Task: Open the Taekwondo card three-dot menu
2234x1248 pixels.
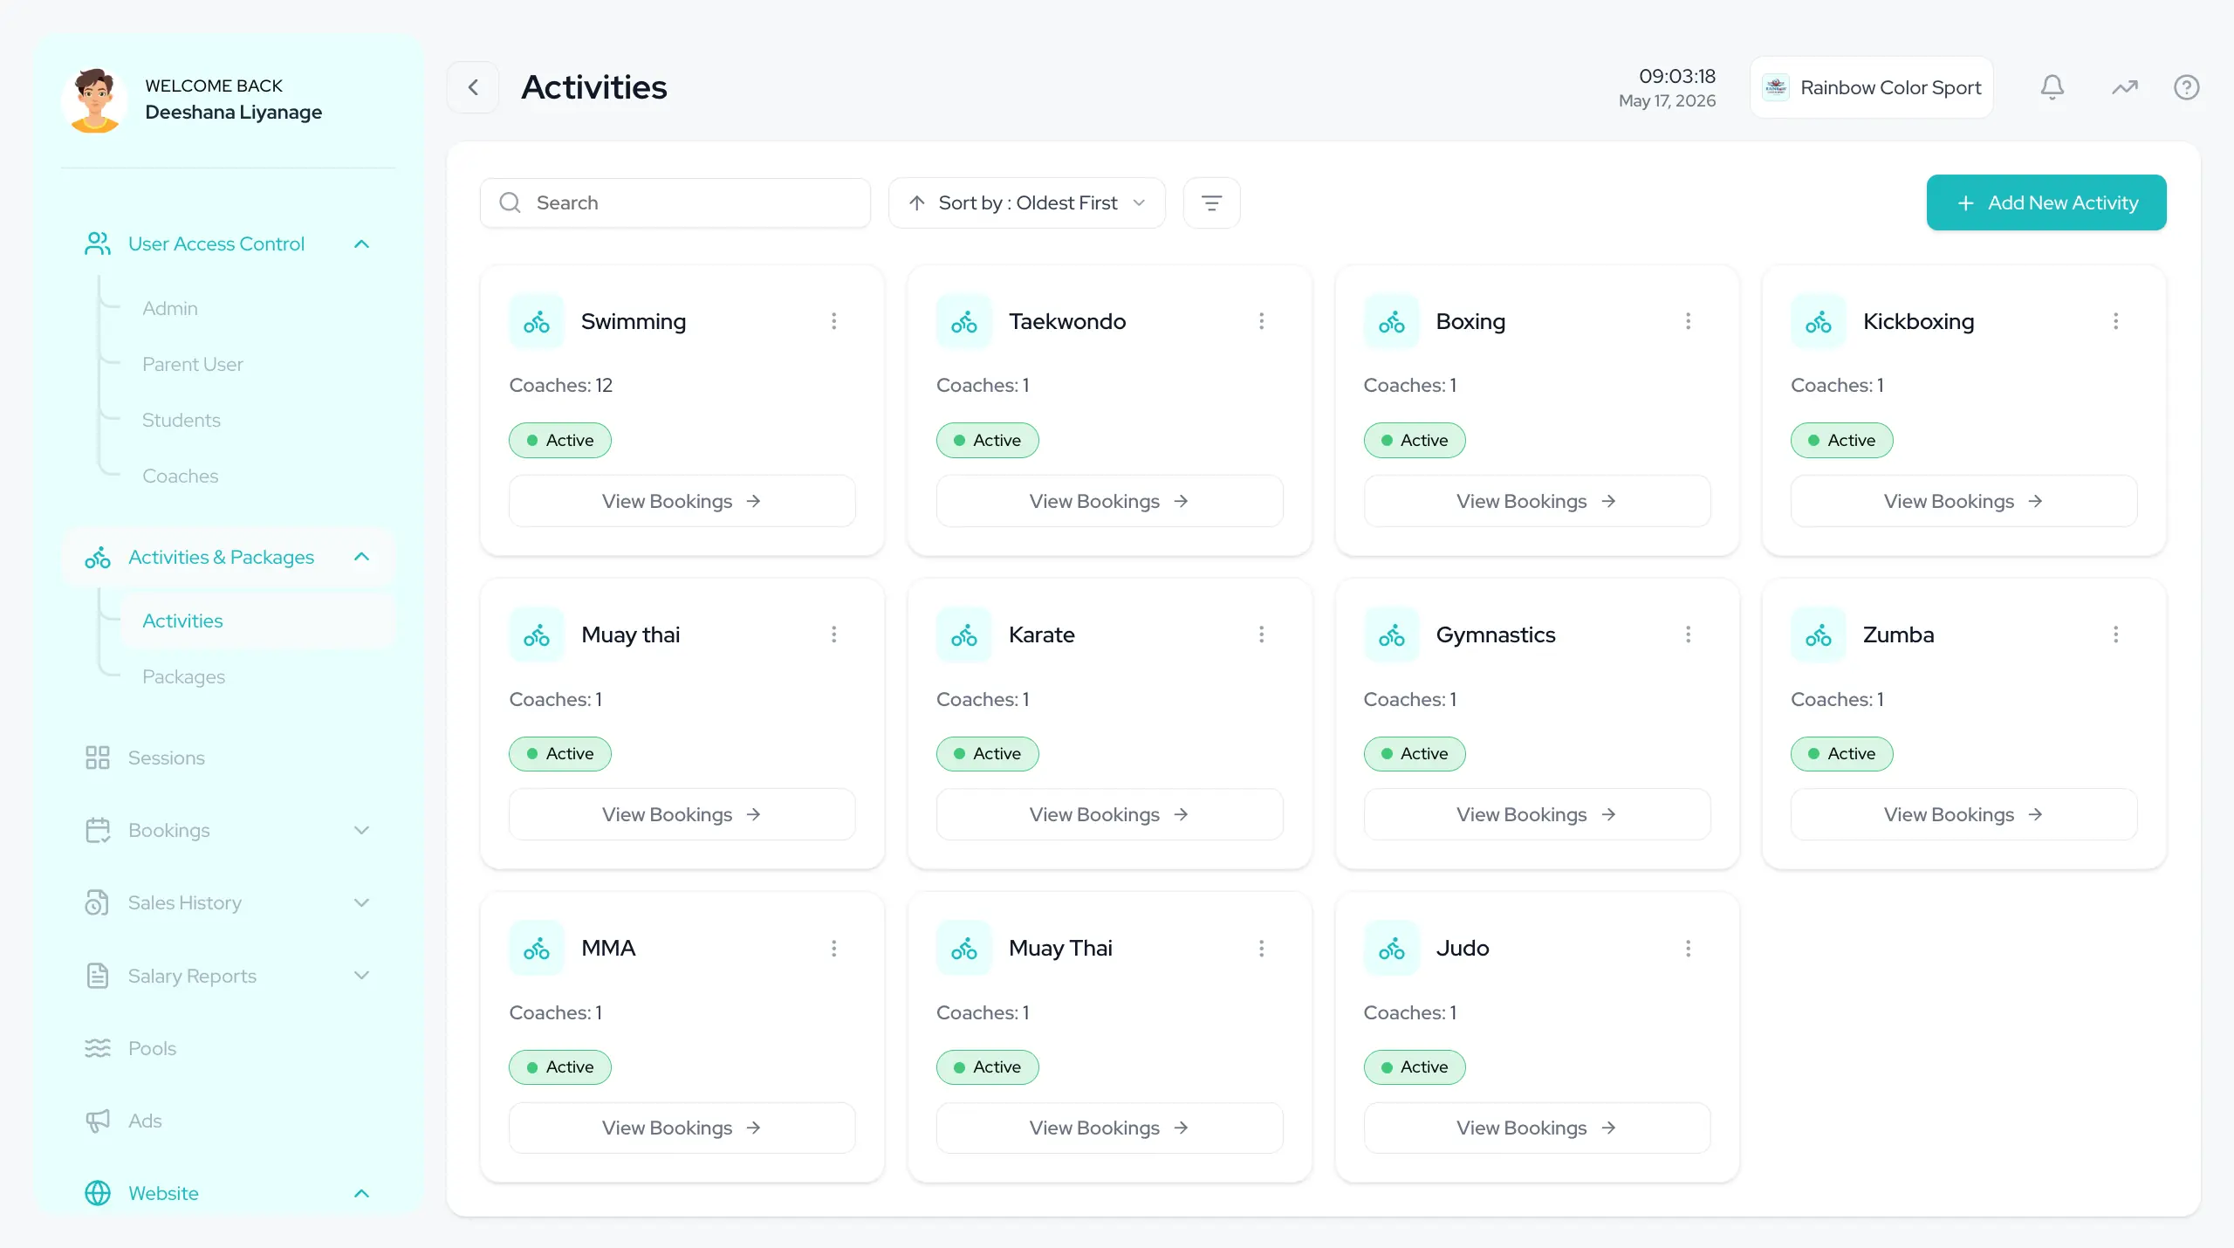Action: click(x=1261, y=321)
